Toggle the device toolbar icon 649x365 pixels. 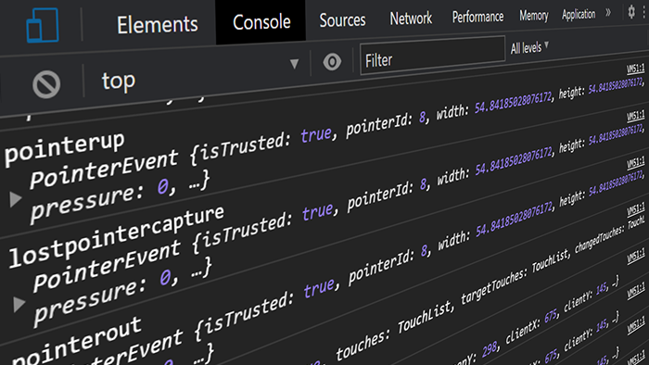pos(43,25)
